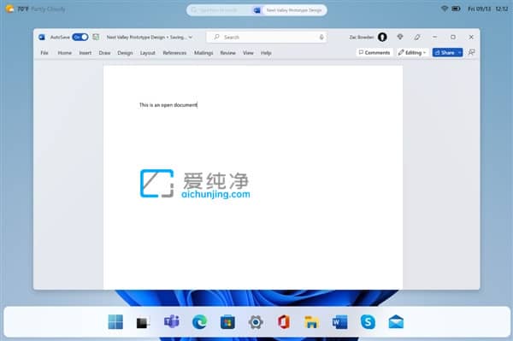Open File Explorer from taskbar
This screenshot has width=513, height=341.
click(311, 322)
